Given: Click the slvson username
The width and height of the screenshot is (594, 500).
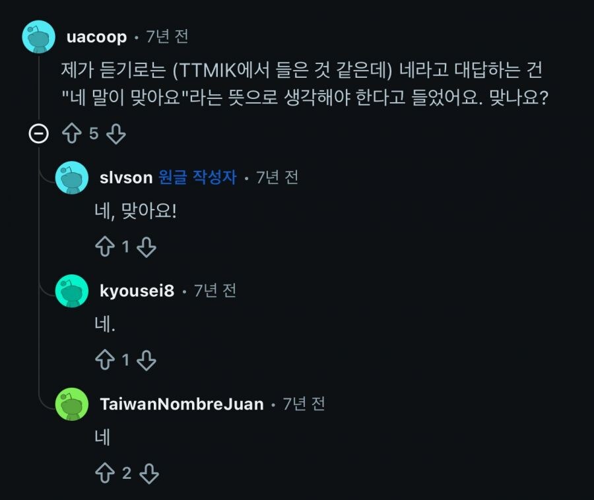Looking at the screenshot, I should coord(125,177).
